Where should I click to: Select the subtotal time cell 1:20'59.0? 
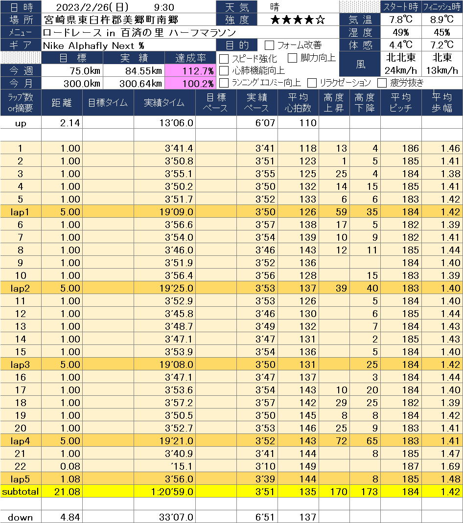point(164,492)
